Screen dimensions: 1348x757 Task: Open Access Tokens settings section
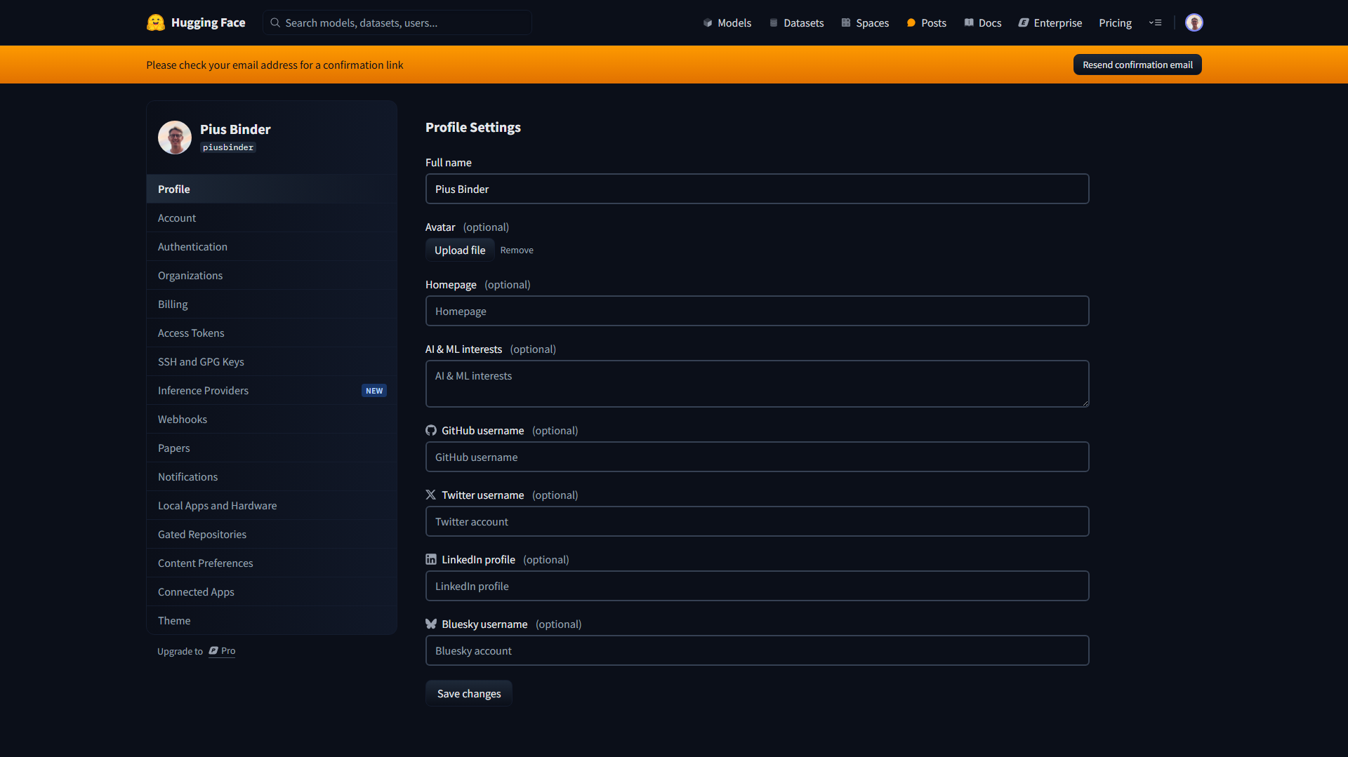coord(191,333)
